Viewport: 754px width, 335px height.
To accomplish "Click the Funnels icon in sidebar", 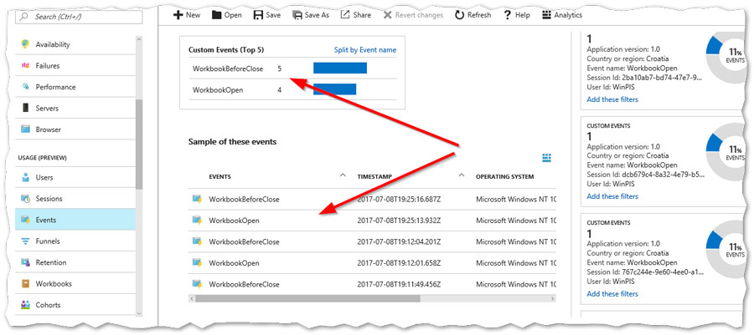I will point(25,241).
